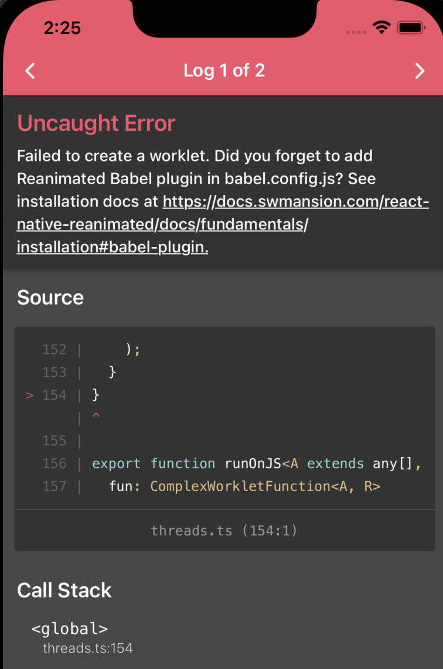The width and height of the screenshot is (443, 669).
Task: Select the Log 1 of 2 header
Action: coord(224,70)
